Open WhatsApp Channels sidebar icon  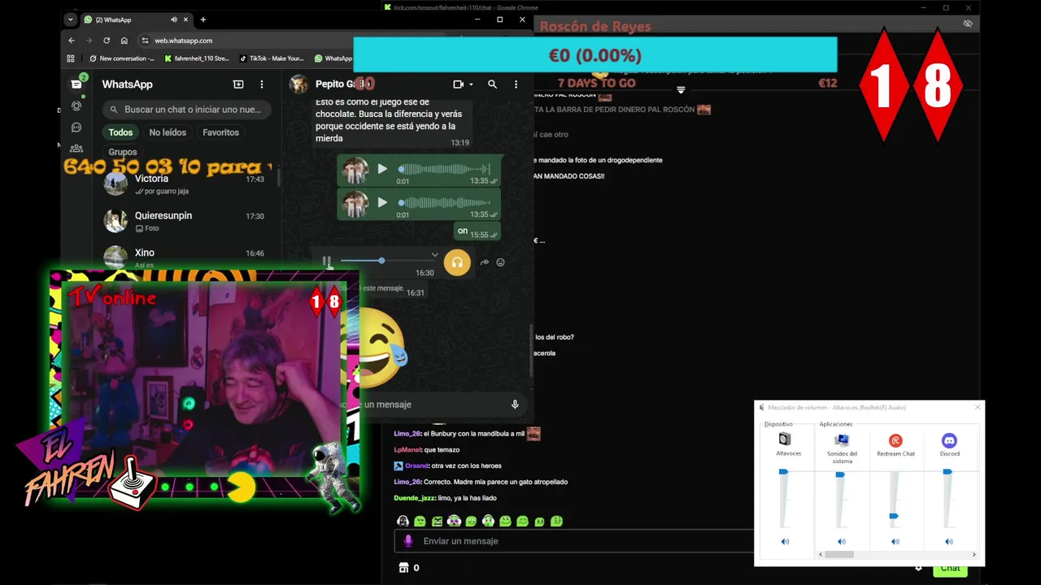pos(76,128)
